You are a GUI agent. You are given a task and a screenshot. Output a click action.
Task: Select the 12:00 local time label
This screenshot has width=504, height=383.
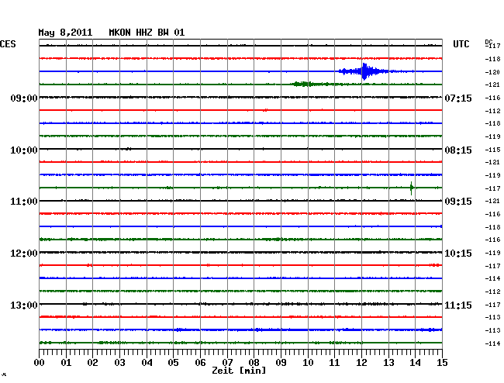(24, 254)
